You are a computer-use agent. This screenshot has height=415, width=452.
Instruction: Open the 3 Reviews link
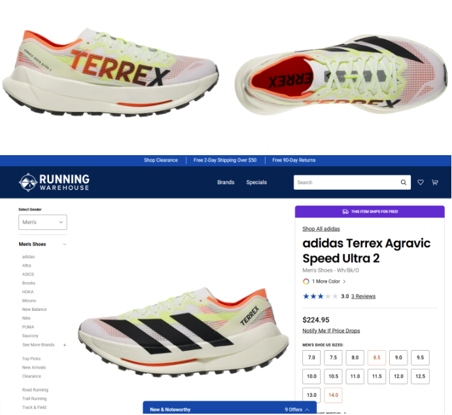tap(363, 296)
